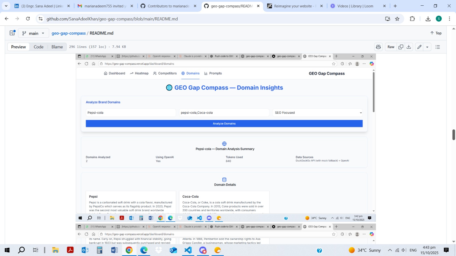The image size is (456, 256).
Task: Open the Chrome profile avatar menu
Action: [439, 19]
